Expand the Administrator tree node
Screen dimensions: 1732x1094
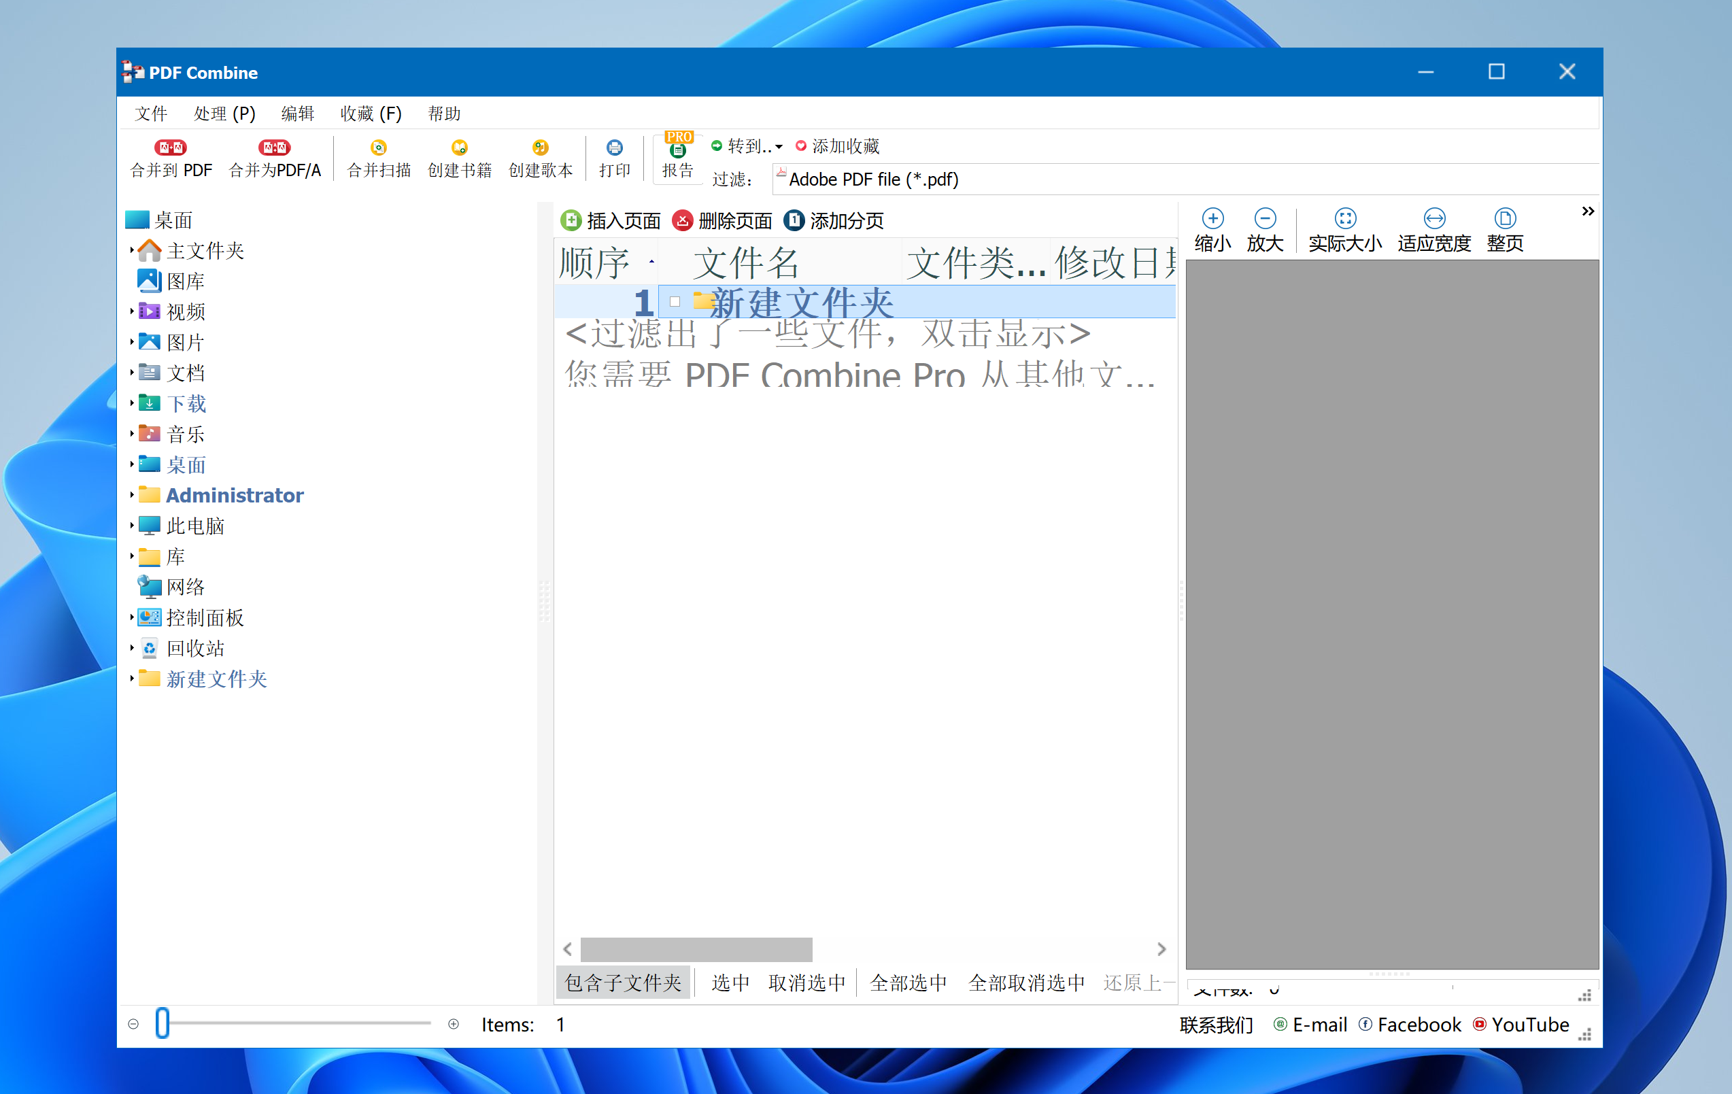click(x=132, y=495)
